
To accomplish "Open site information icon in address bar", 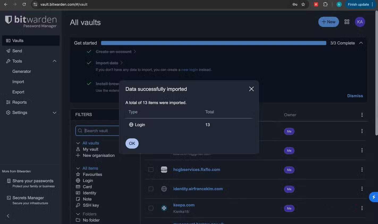I will 35,4.
